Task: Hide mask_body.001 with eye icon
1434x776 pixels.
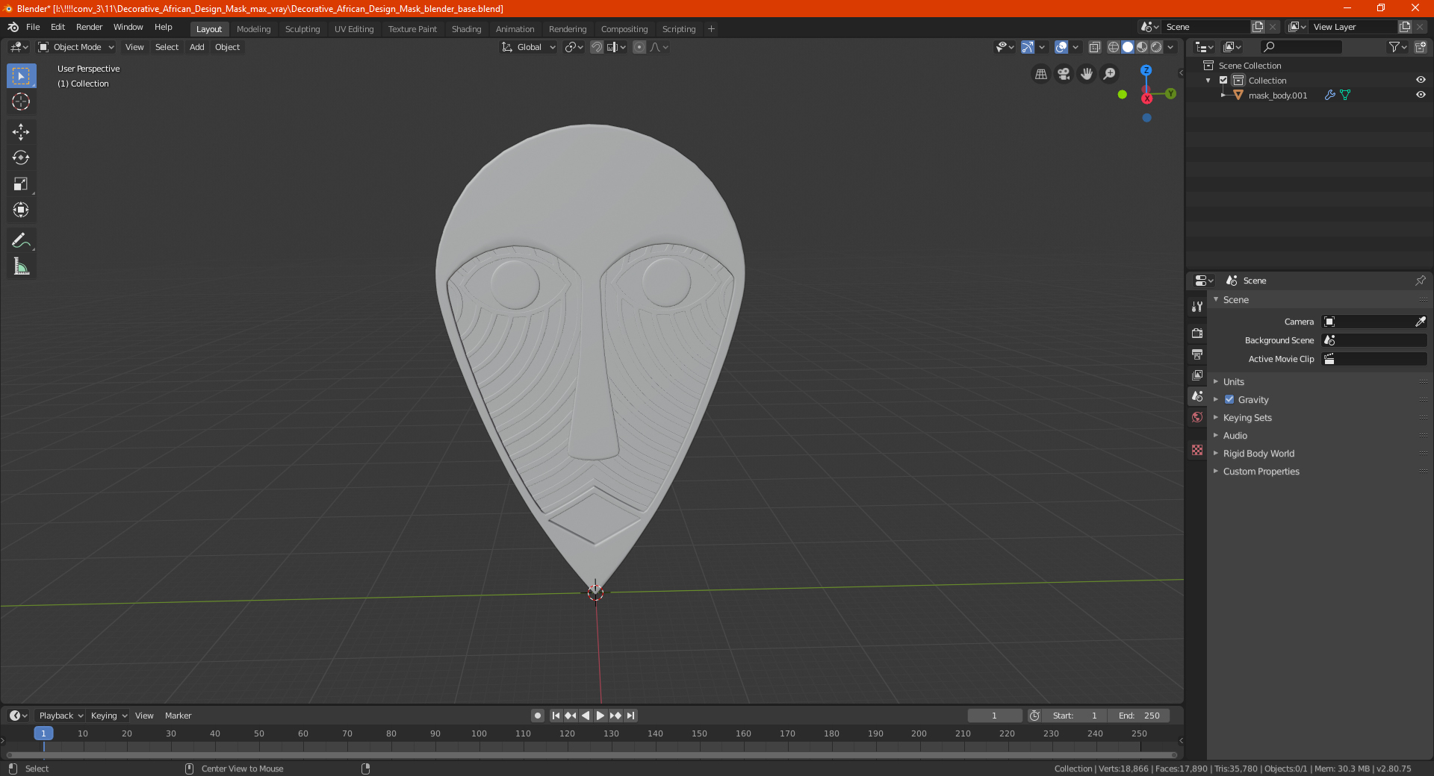Action: (x=1421, y=96)
